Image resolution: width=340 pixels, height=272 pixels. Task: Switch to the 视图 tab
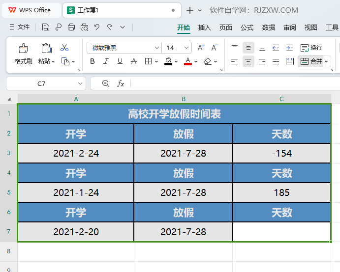coord(310,27)
